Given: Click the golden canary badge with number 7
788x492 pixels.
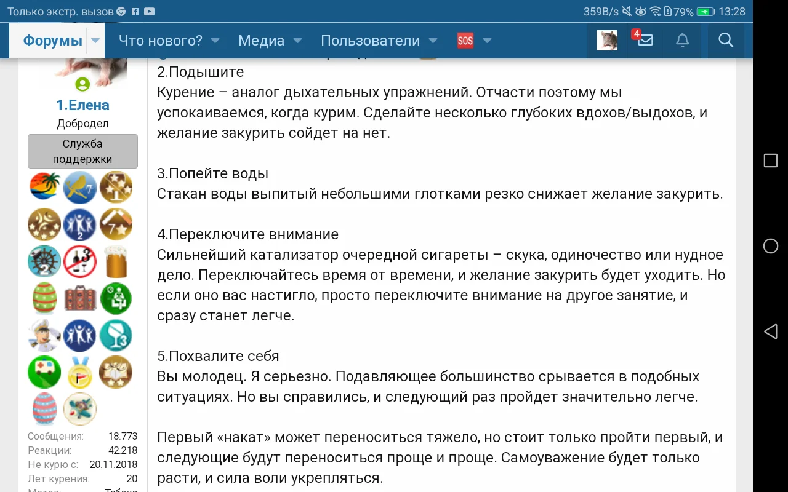Looking at the screenshot, I should 79,187.
